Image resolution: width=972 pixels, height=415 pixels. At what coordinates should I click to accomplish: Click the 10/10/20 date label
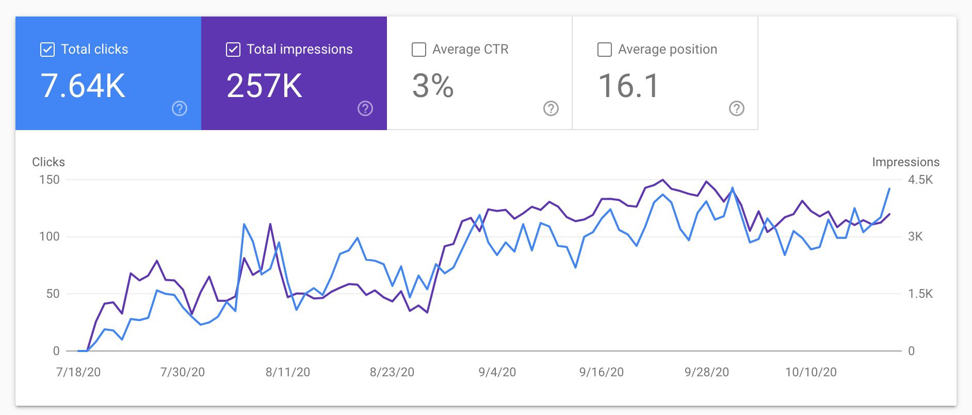coord(811,372)
